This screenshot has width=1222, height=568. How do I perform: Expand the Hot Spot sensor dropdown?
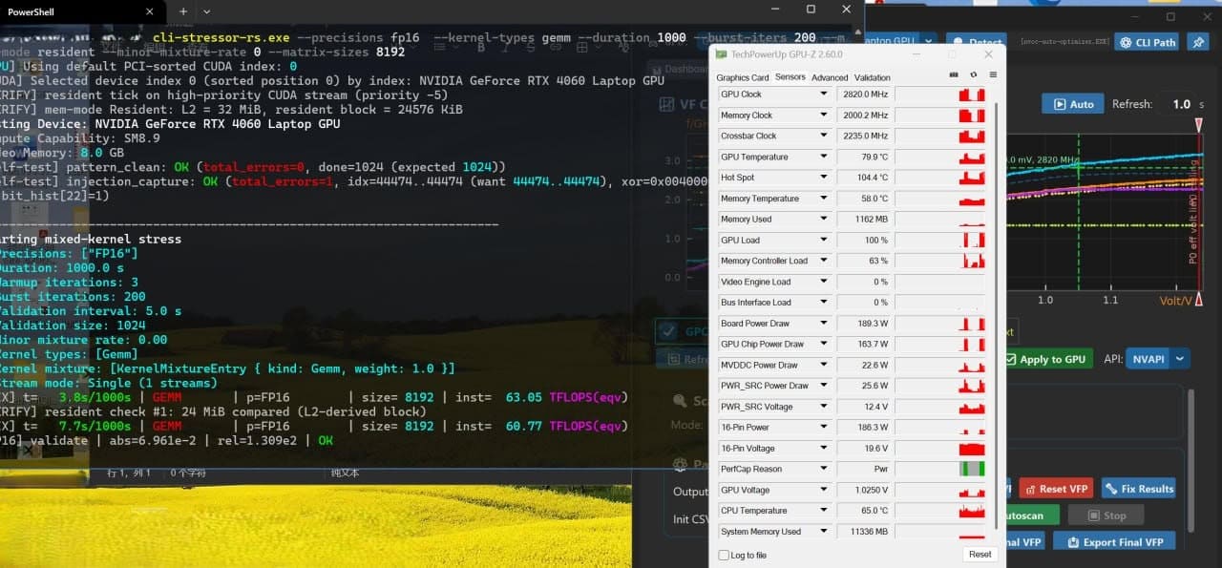tap(824, 178)
